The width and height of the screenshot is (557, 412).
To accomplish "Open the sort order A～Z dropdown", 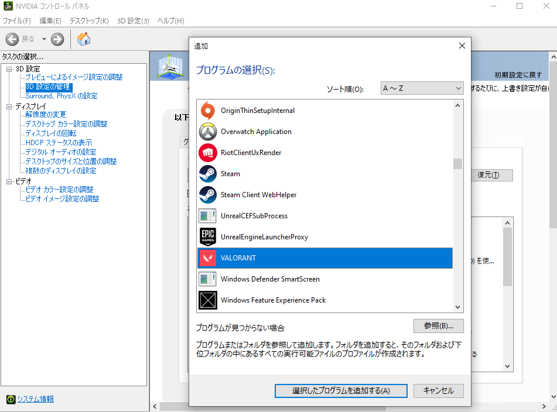I will click(x=422, y=88).
